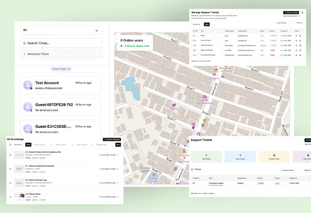Check ticket row 4 checkbox
The height and width of the screenshot is (213, 311).
194,50
